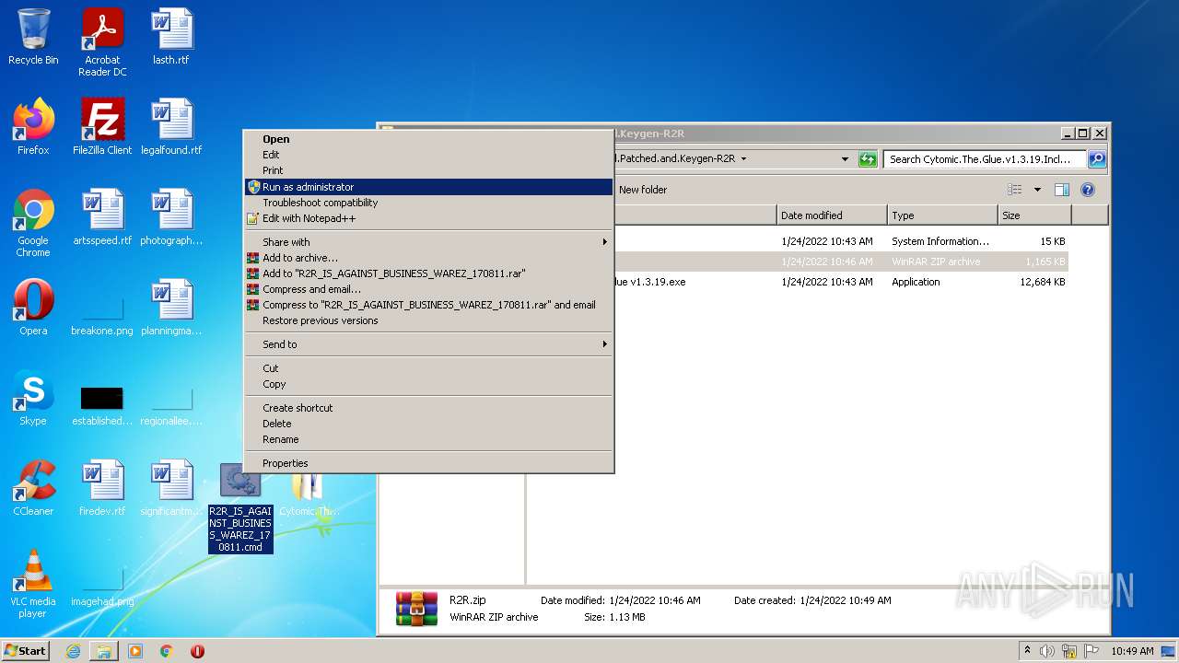1179x663 pixels.
Task: Open FileZilla Client desktop shortcut
Action: (x=102, y=127)
